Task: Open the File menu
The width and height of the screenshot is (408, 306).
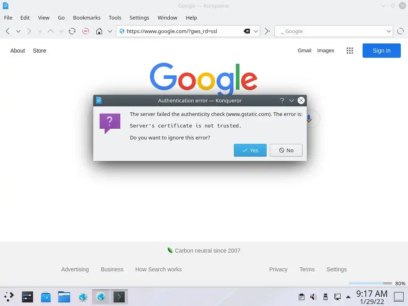Action: (8, 18)
